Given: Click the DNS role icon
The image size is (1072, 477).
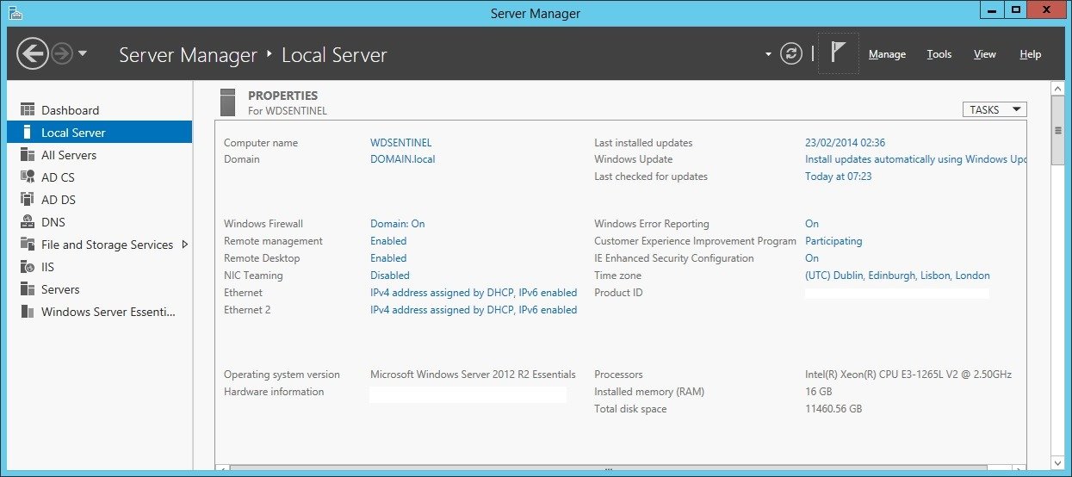Looking at the screenshot, I should tap(28, 222).
